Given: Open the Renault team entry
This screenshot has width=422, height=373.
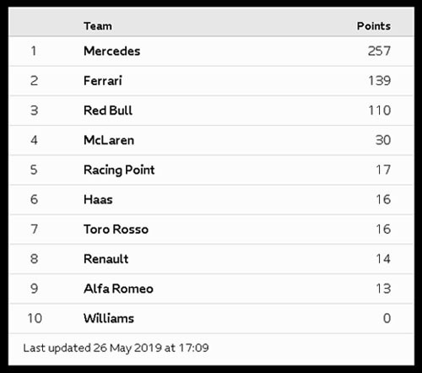Looking at the screenshot, I should click(105, 259).
